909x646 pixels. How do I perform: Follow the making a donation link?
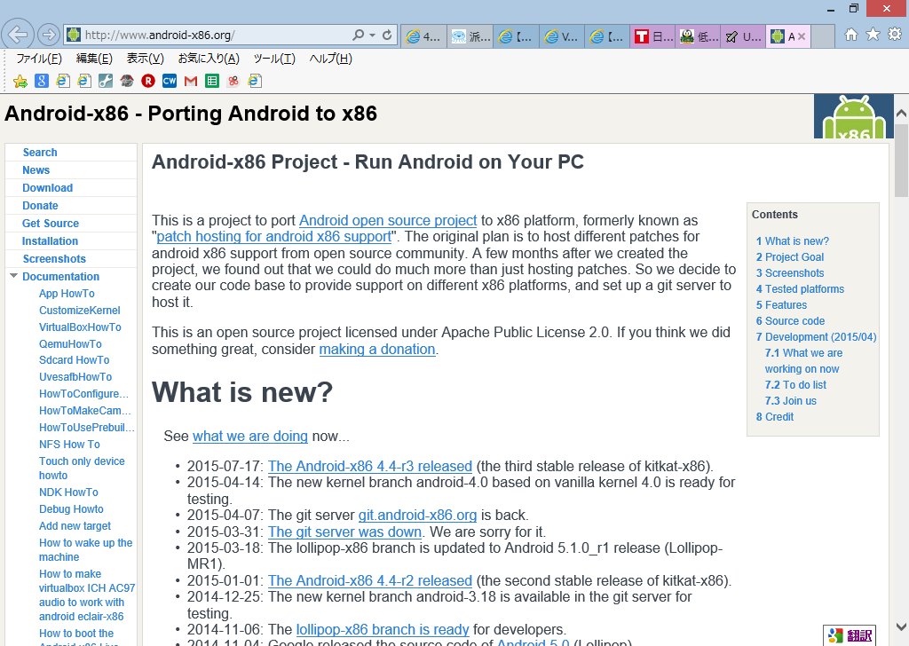click(x=376, y=349)
